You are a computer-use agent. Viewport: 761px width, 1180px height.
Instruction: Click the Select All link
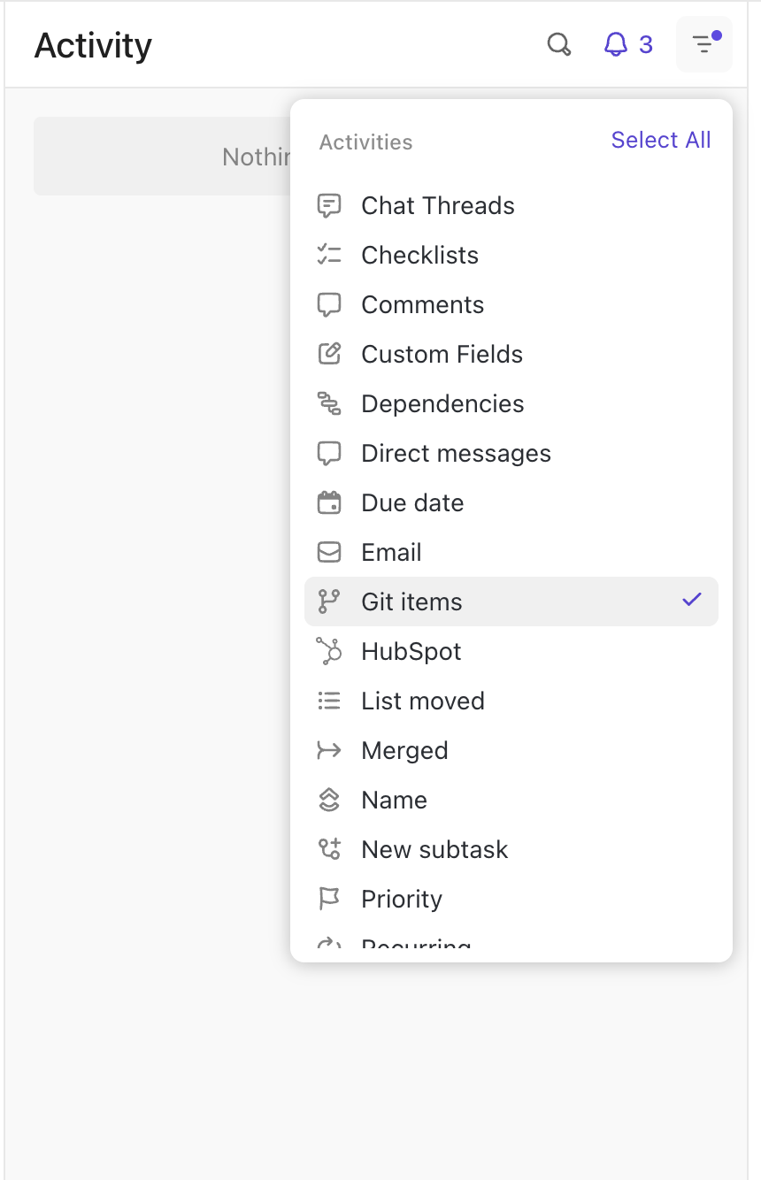(x=660, y=140)
